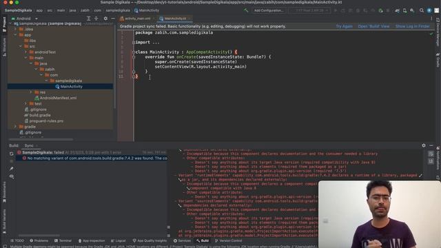Expand the test folder
This screenshot has height=248, width=441.
point(26,104)
